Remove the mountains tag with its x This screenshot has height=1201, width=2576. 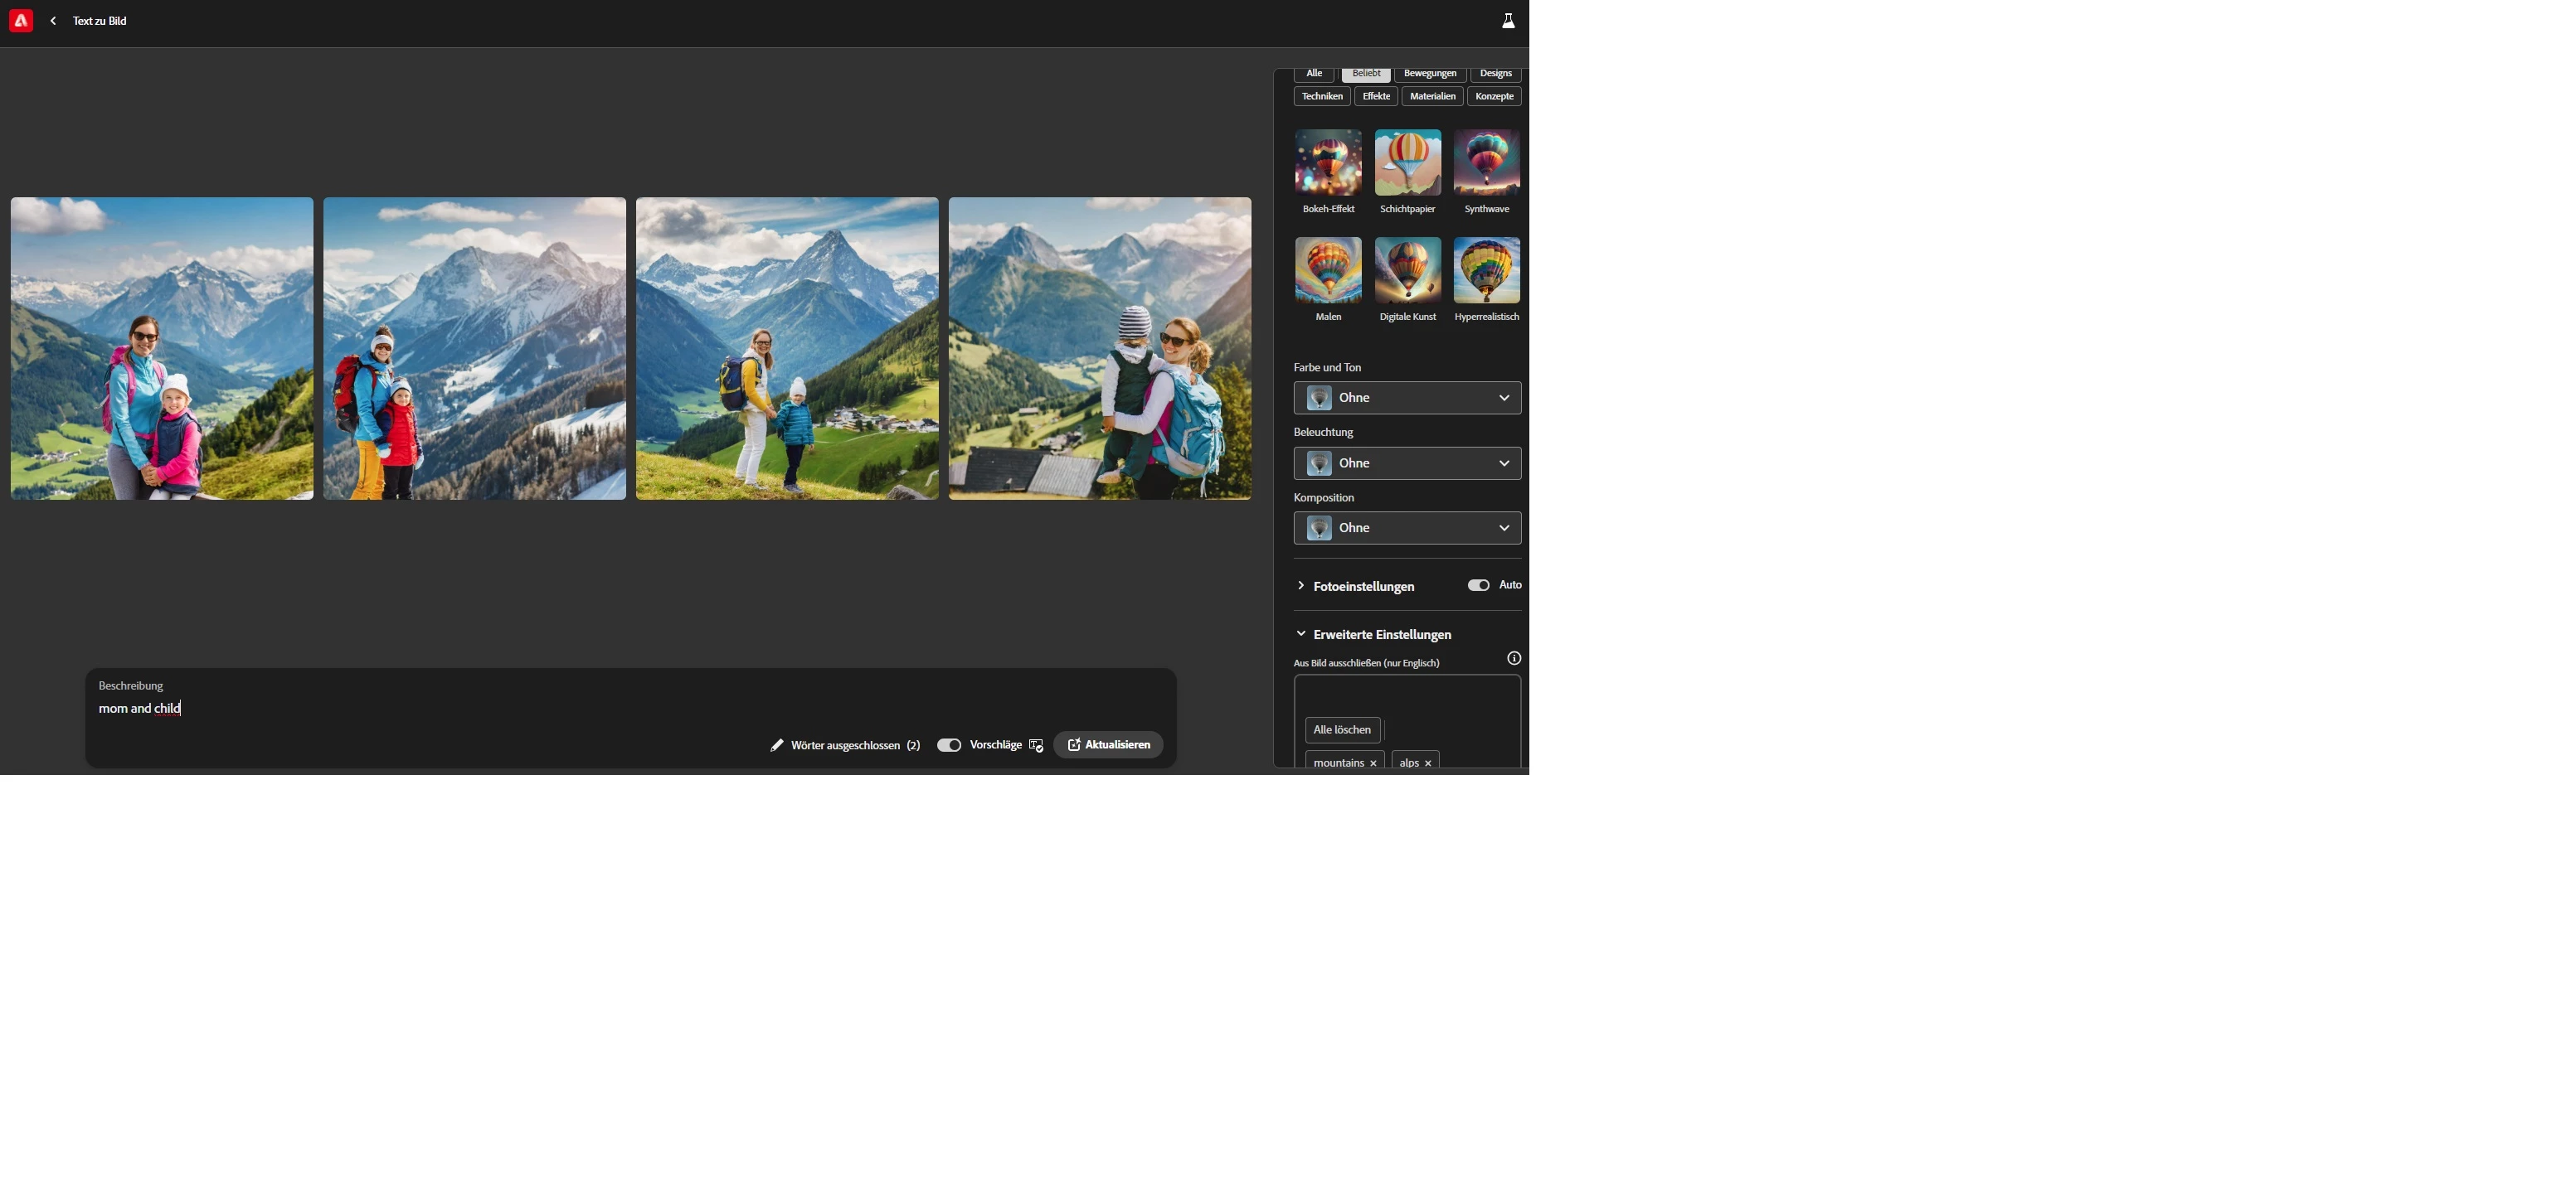pyautogui.click(x=1373, y=763)
